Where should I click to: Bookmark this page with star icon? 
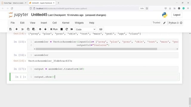(147, 8)
